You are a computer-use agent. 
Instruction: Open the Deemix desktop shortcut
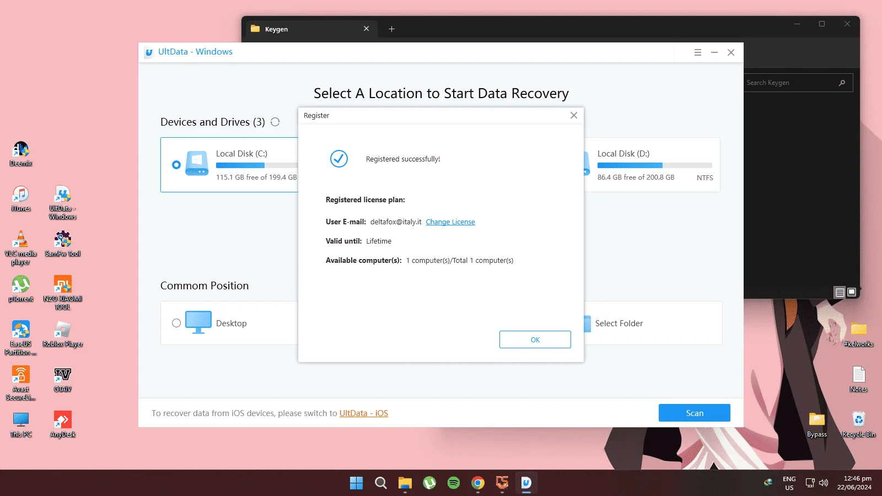click(21, 154)
